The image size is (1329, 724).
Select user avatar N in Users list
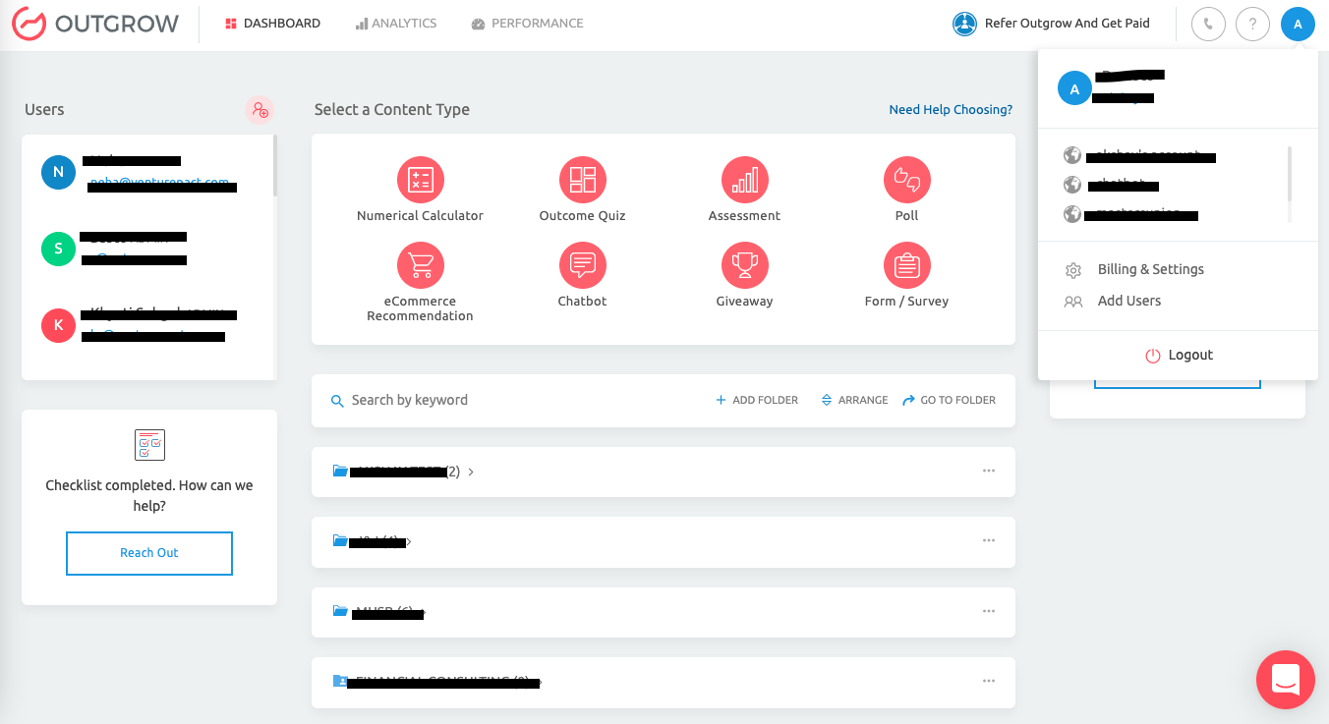click(x=58, y=172)
